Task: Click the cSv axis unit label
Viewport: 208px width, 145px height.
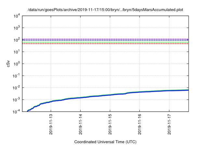Action: click(x=8, y=64)
